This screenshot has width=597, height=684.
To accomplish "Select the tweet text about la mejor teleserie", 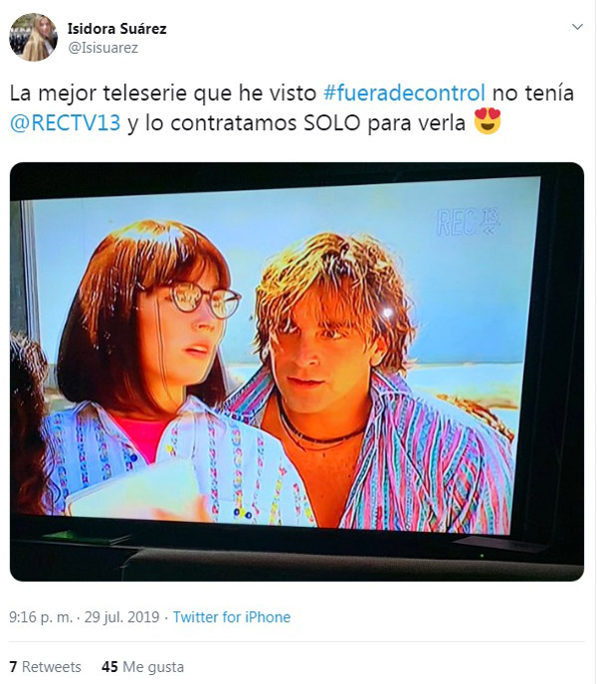I will (292, 107).
